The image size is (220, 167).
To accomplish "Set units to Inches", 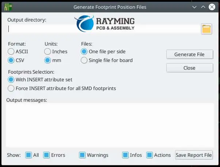I will coord(48,51).
